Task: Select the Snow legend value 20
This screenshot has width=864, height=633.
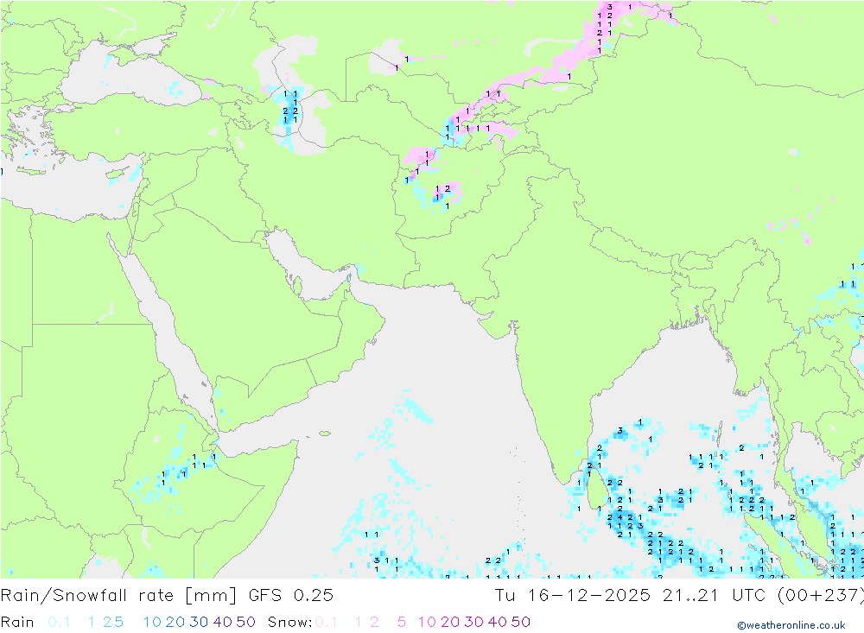Action: [450, 622]
